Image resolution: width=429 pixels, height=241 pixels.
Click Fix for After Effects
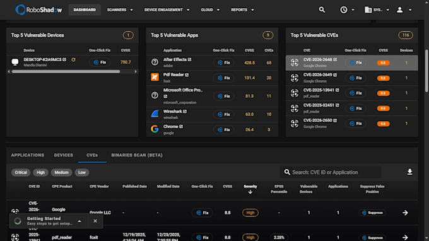pos(224,62)
